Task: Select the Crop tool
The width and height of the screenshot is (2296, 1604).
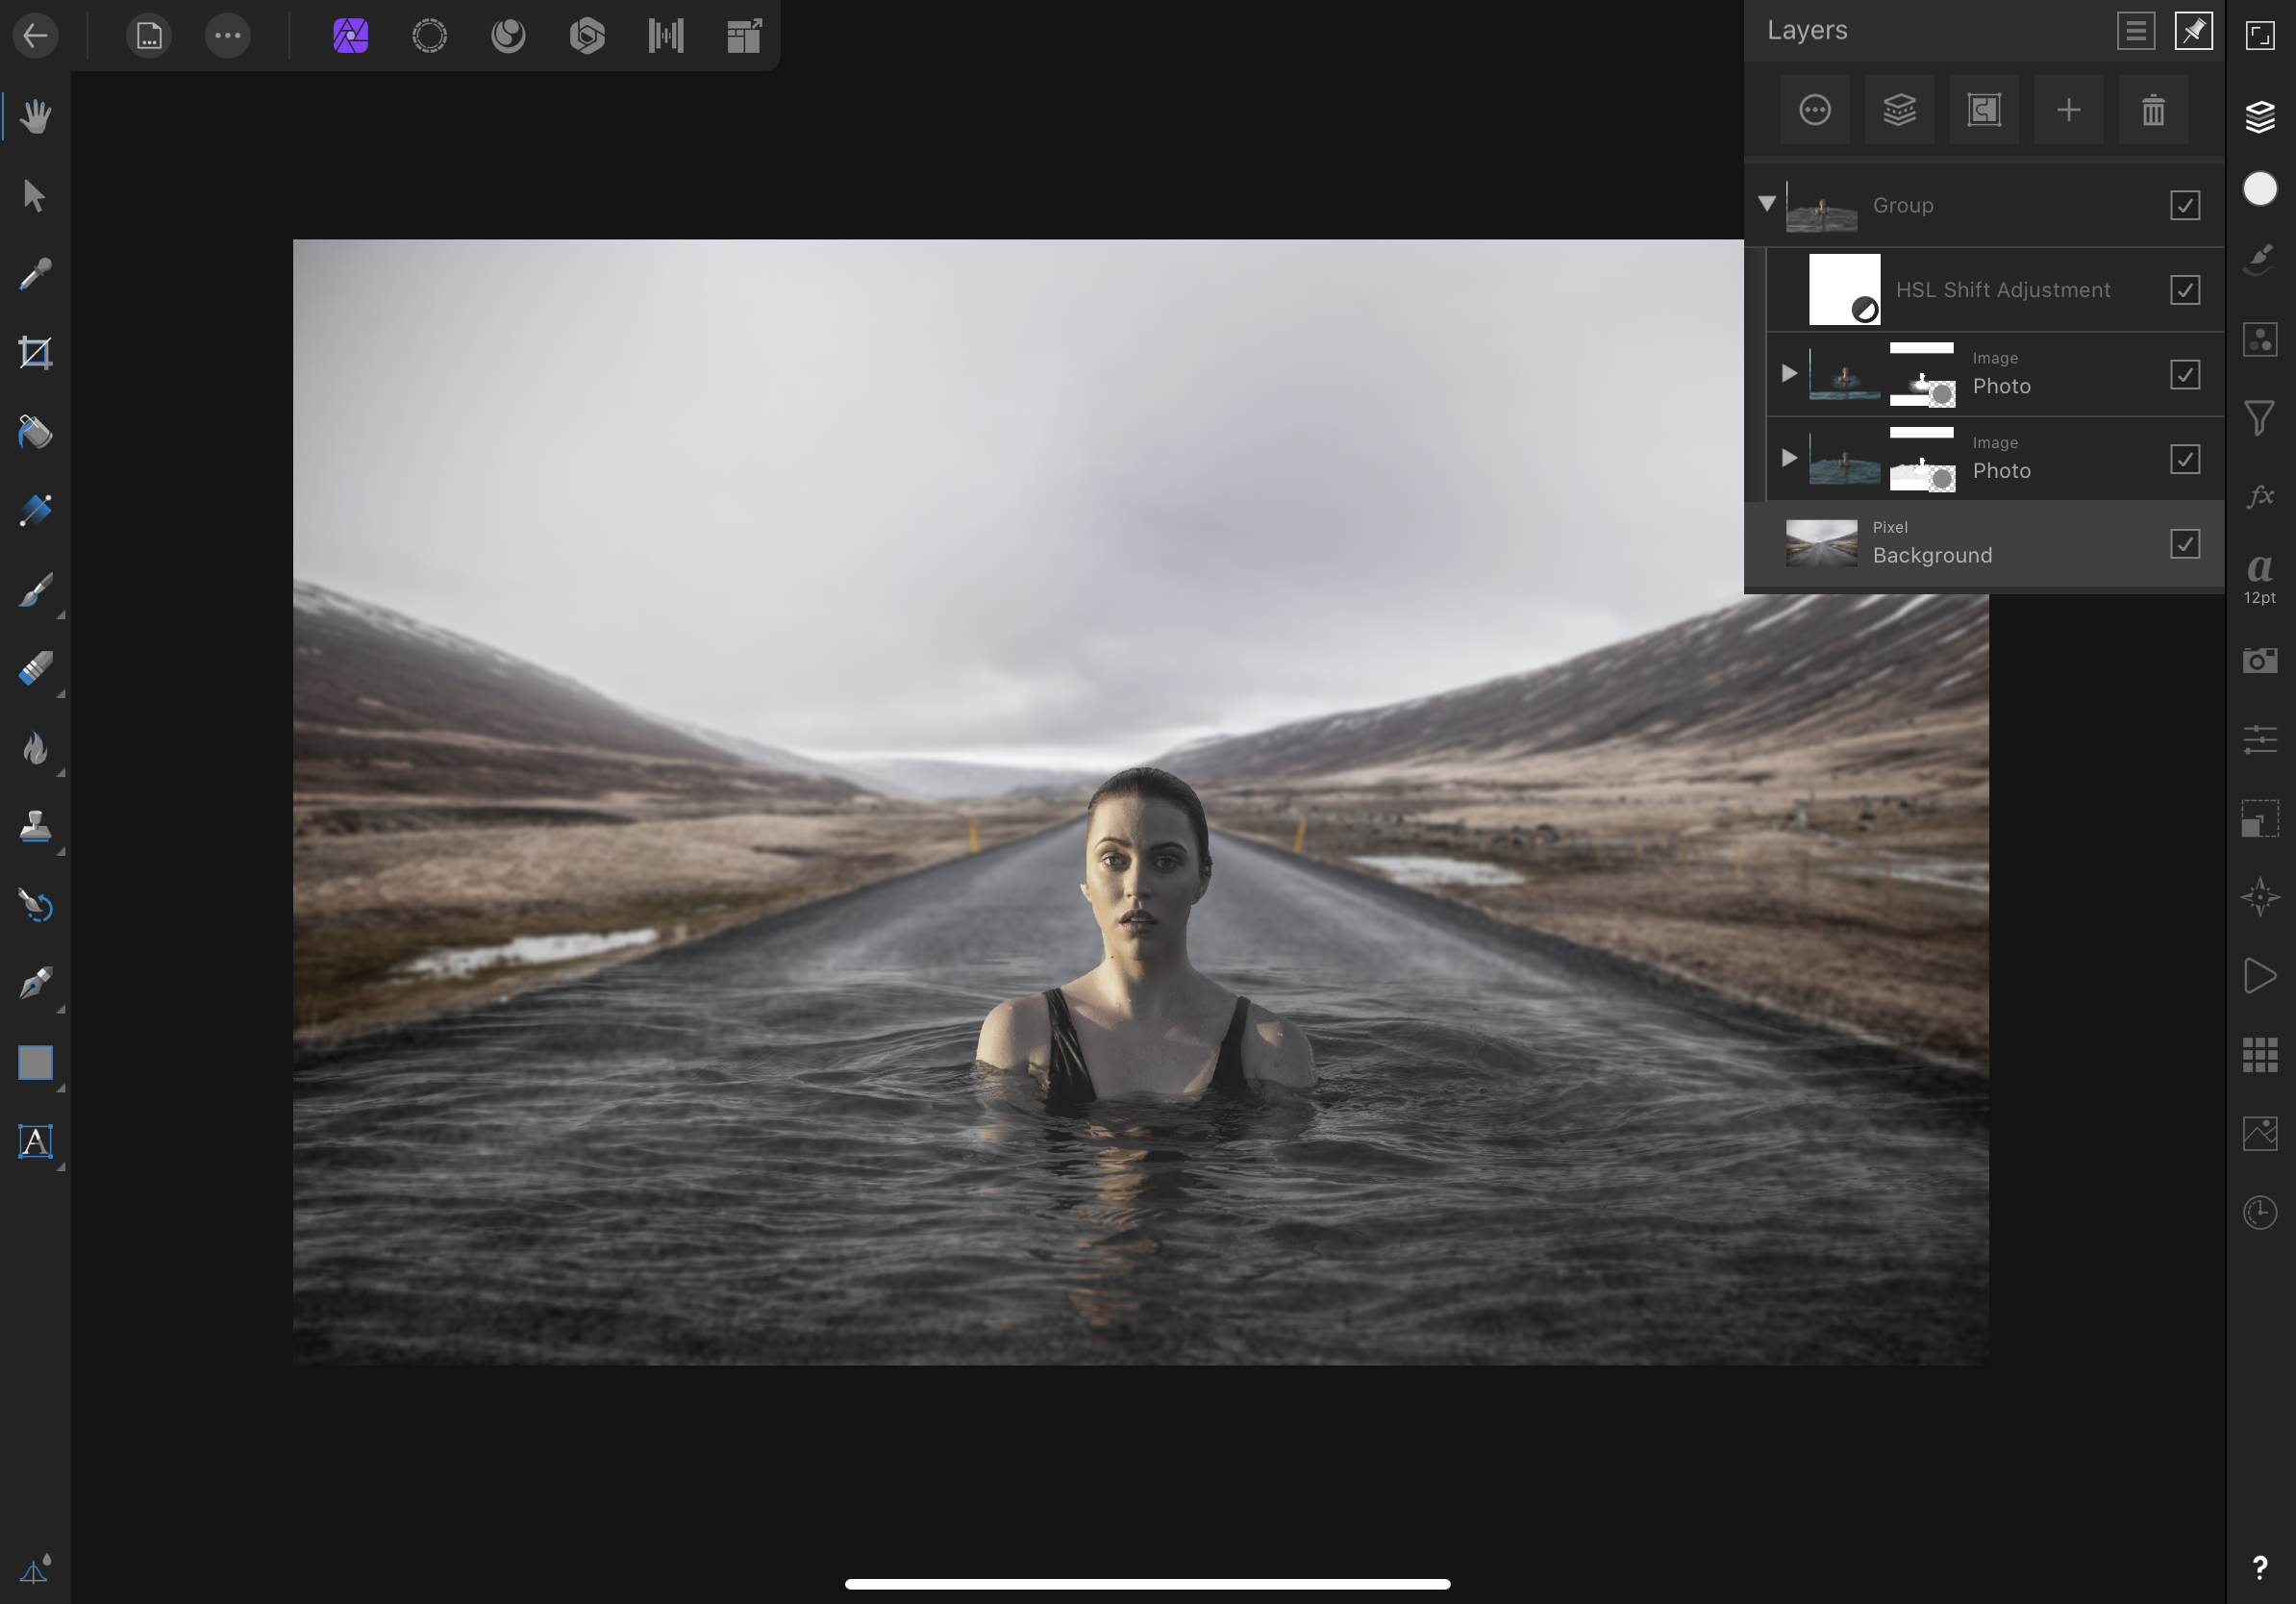Action: [x=35, y=353]
